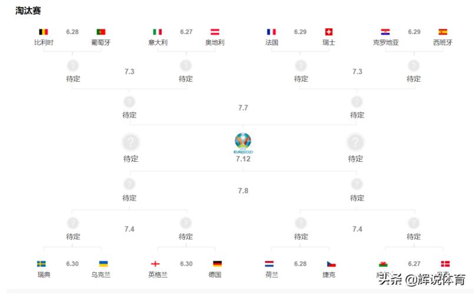This screenshot has height=294, width=474.
Task: Select the Czech Republic flag icon
Action: pyautogui.click(x=331, y=264)
